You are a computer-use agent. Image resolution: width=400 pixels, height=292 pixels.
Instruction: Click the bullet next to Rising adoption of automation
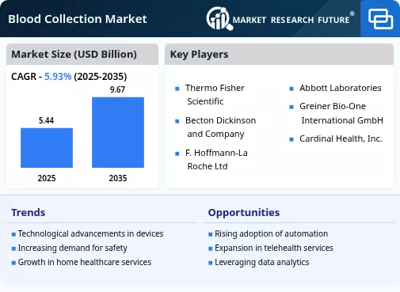pos(211,234)
